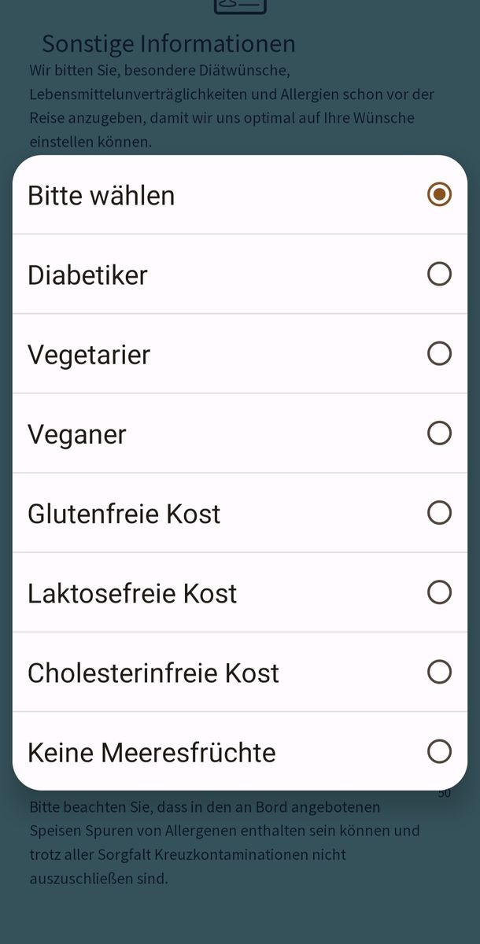Tap the 'Diabetiker' list entry text
This screenshot has height=944, width=480.
87,275
